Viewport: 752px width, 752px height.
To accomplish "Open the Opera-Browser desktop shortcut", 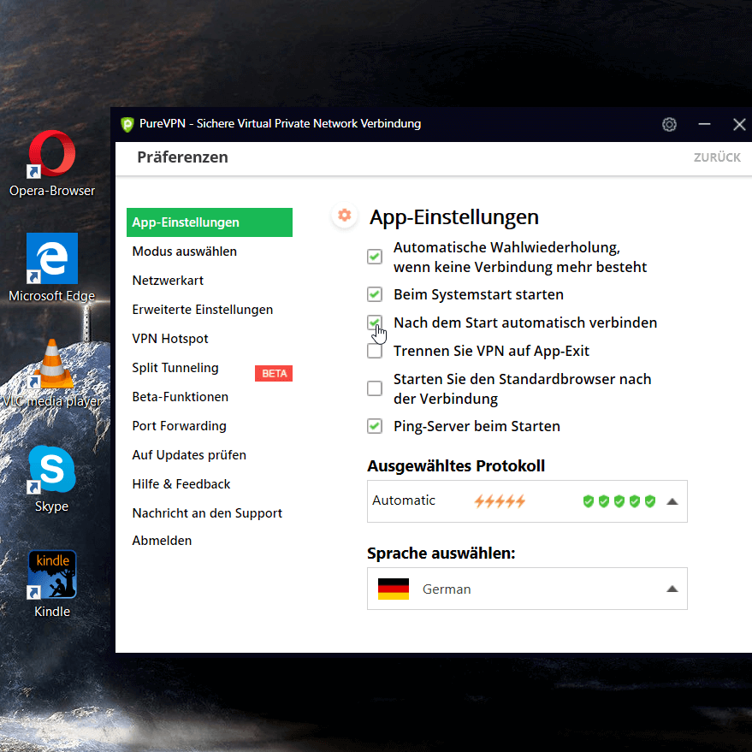I will (x=52, y=163).
